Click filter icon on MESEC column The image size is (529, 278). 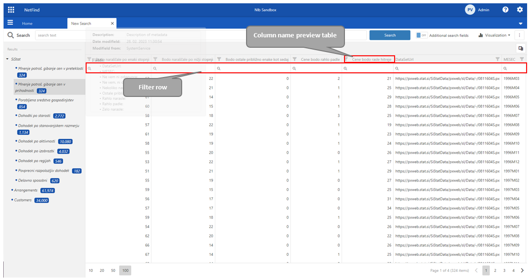pos(521,59)
